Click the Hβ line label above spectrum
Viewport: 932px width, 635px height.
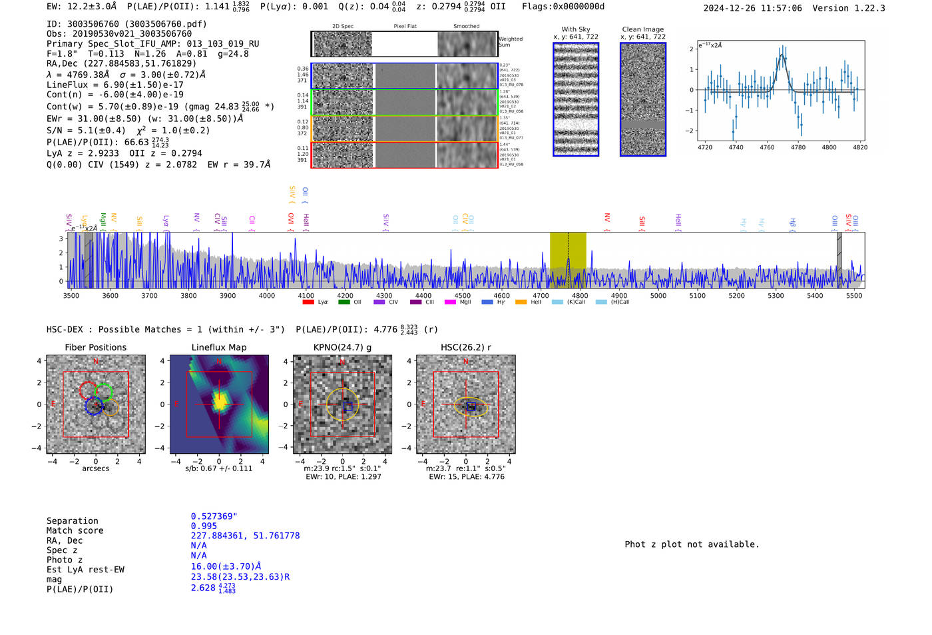pos(793,223)
